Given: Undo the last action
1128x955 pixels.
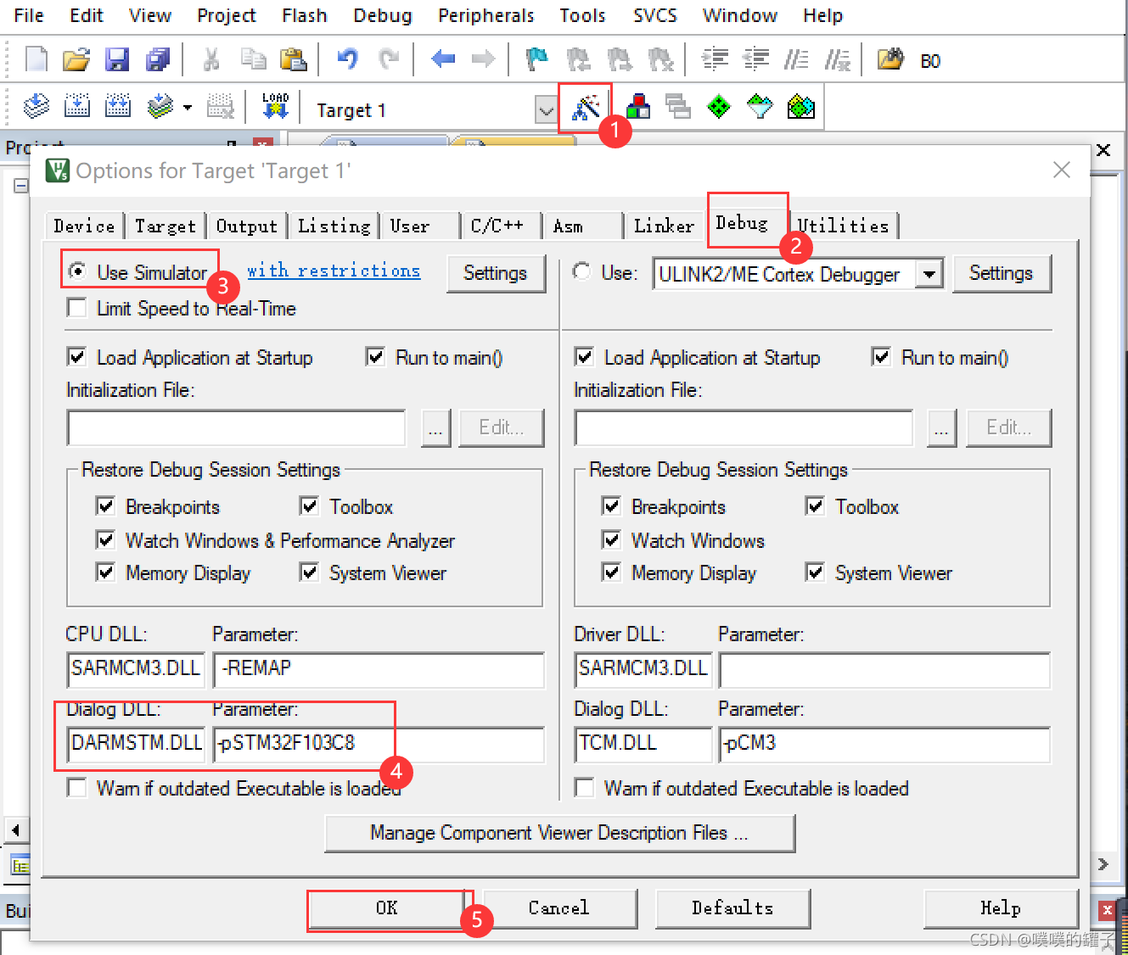Looking at the screenshot, I should click(x=347, y=59).
